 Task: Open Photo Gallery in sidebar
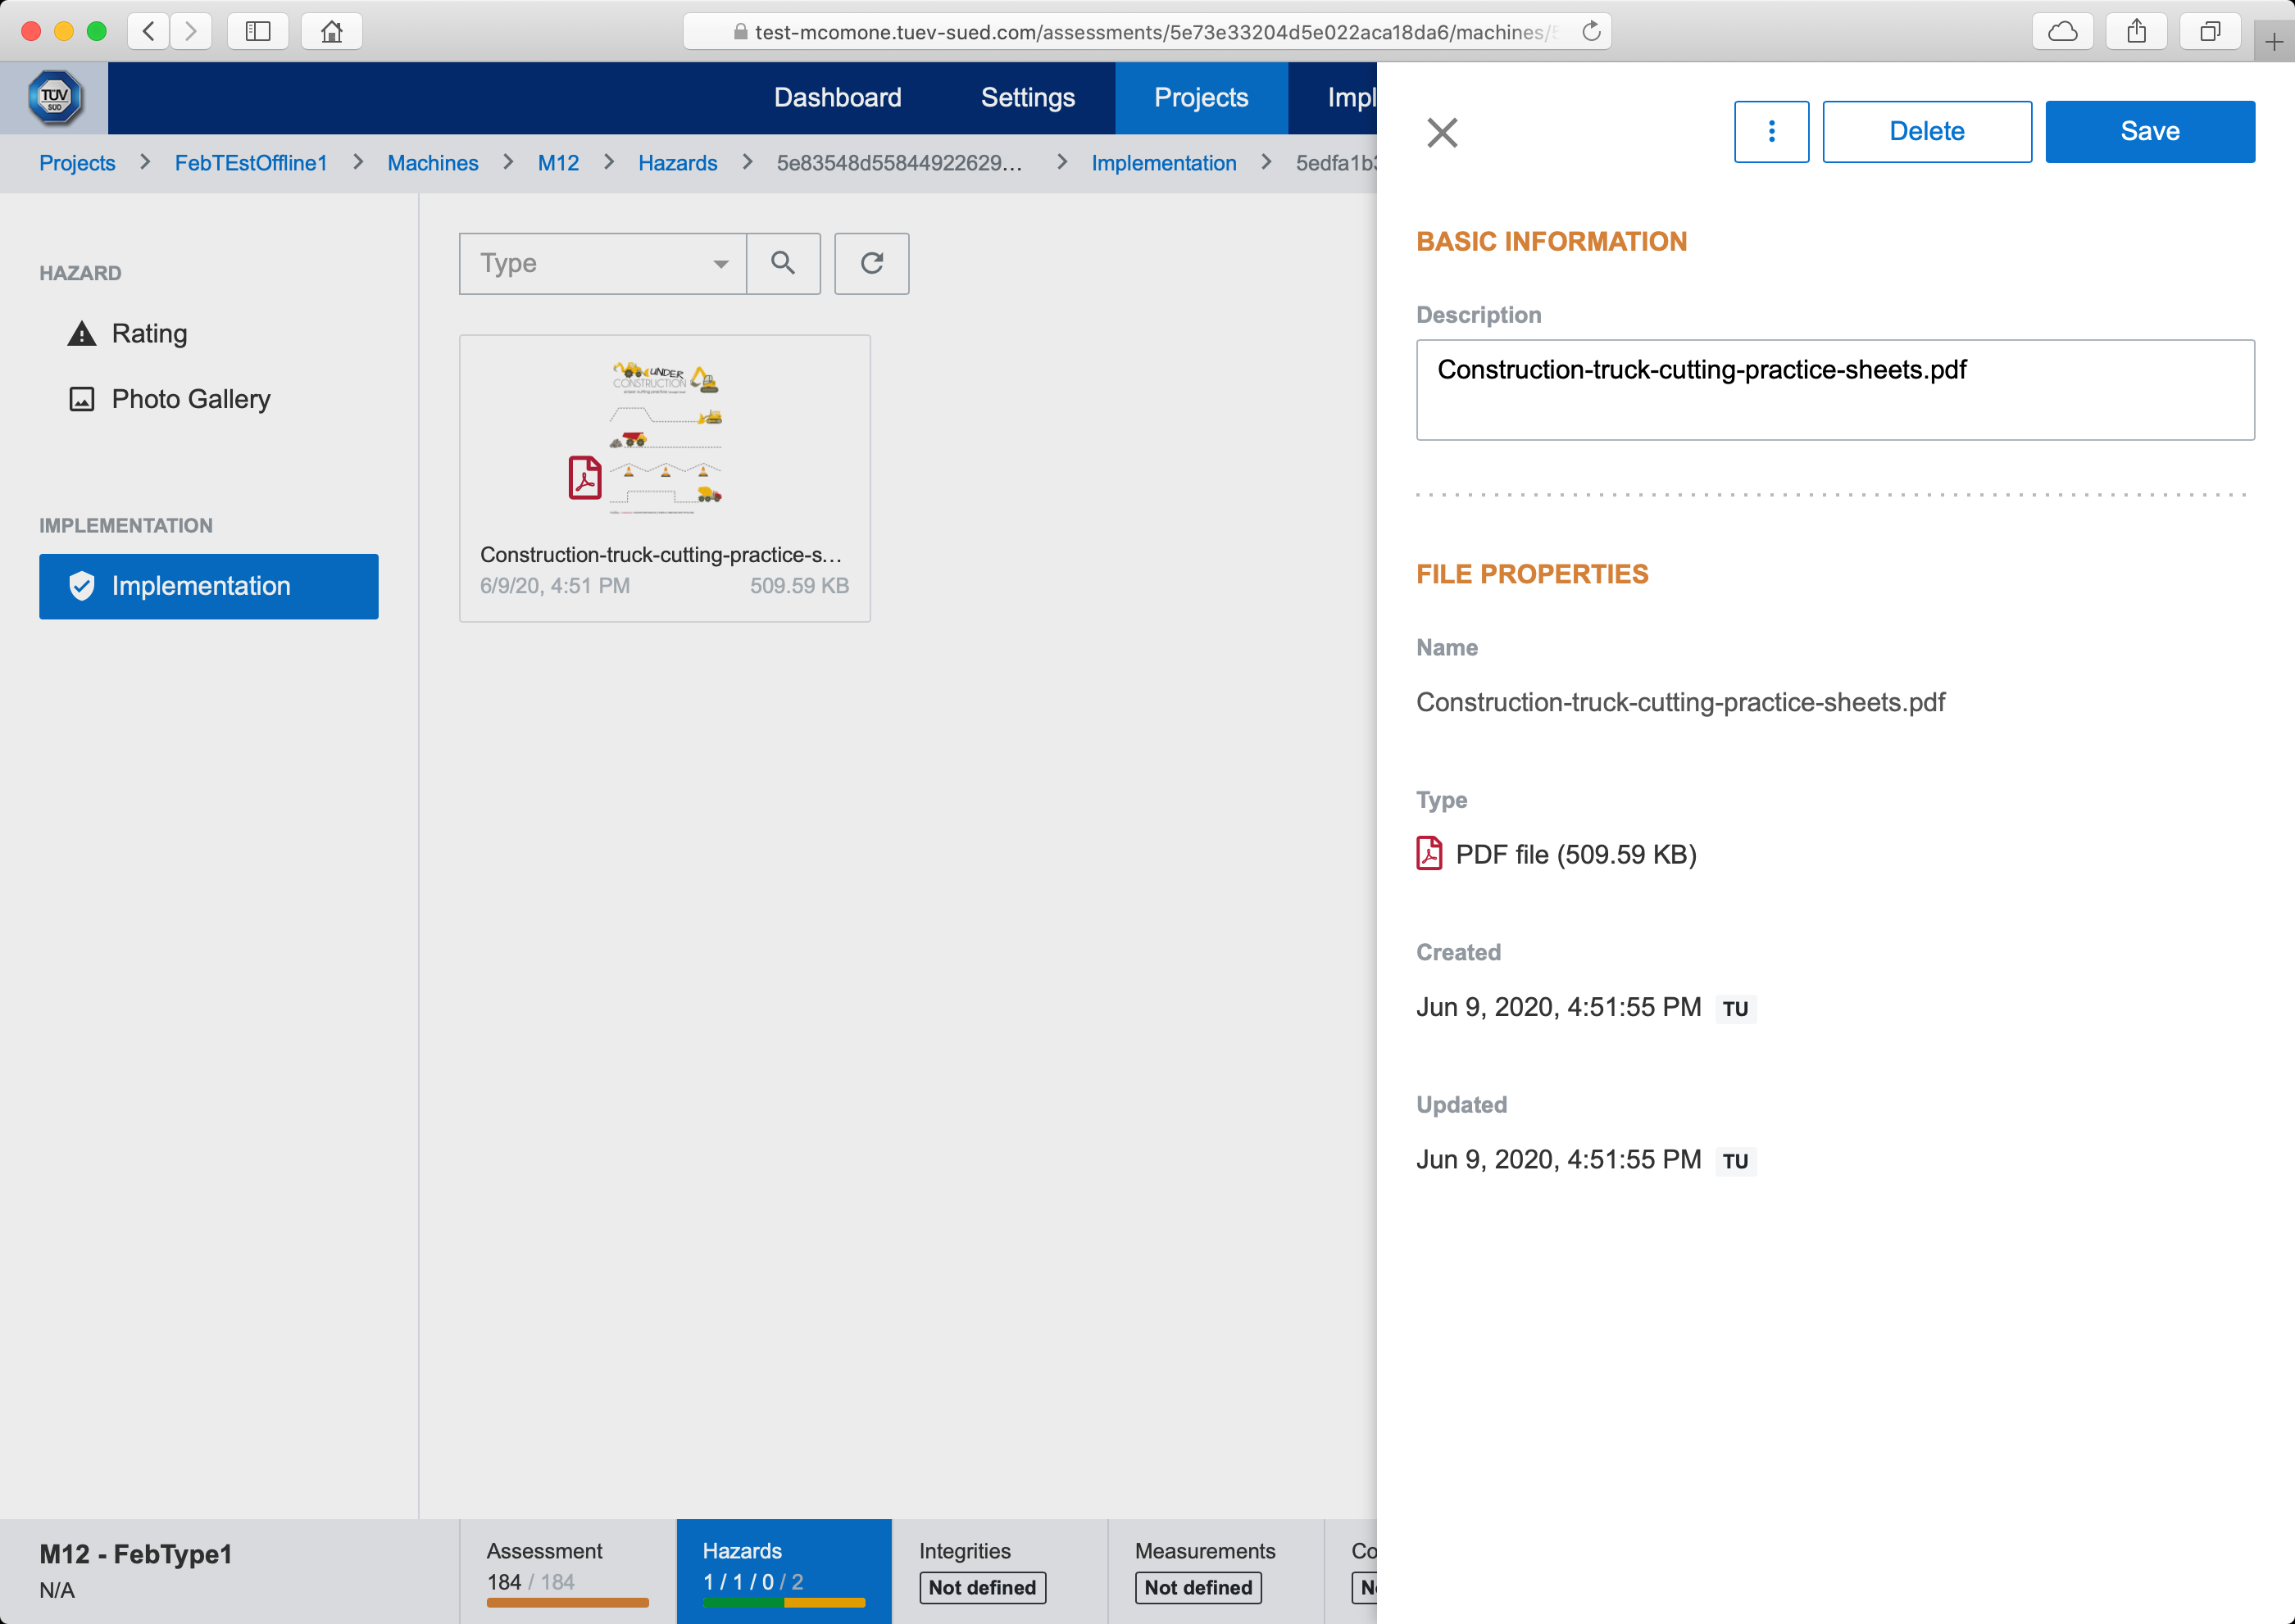(190, 399)
